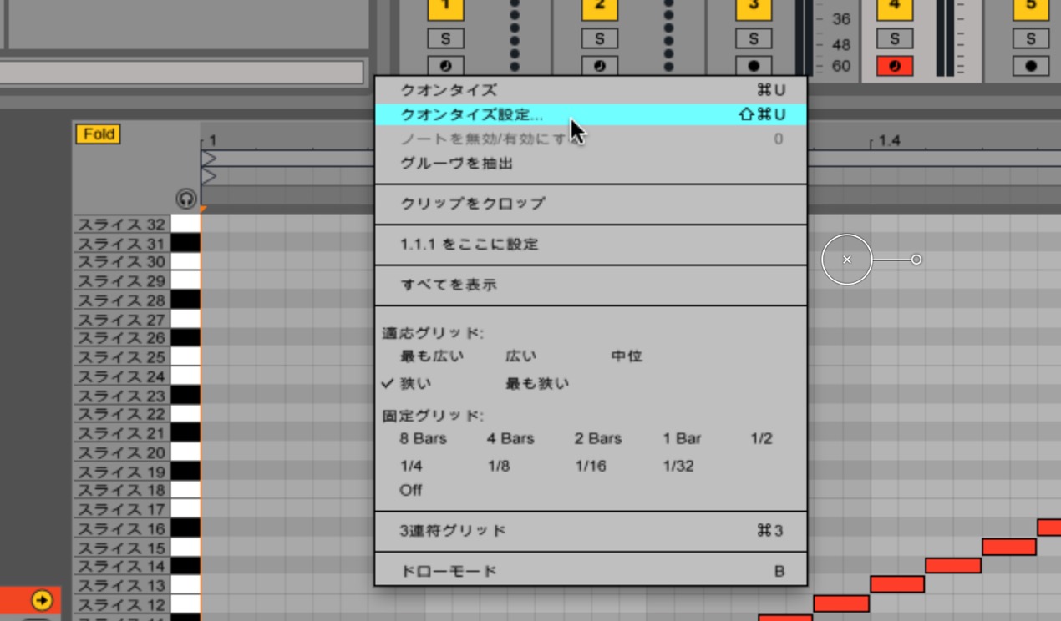Set fixed grid to 1/32
The height and width of the screenshot is (621, 1061).
coord(678,467)
